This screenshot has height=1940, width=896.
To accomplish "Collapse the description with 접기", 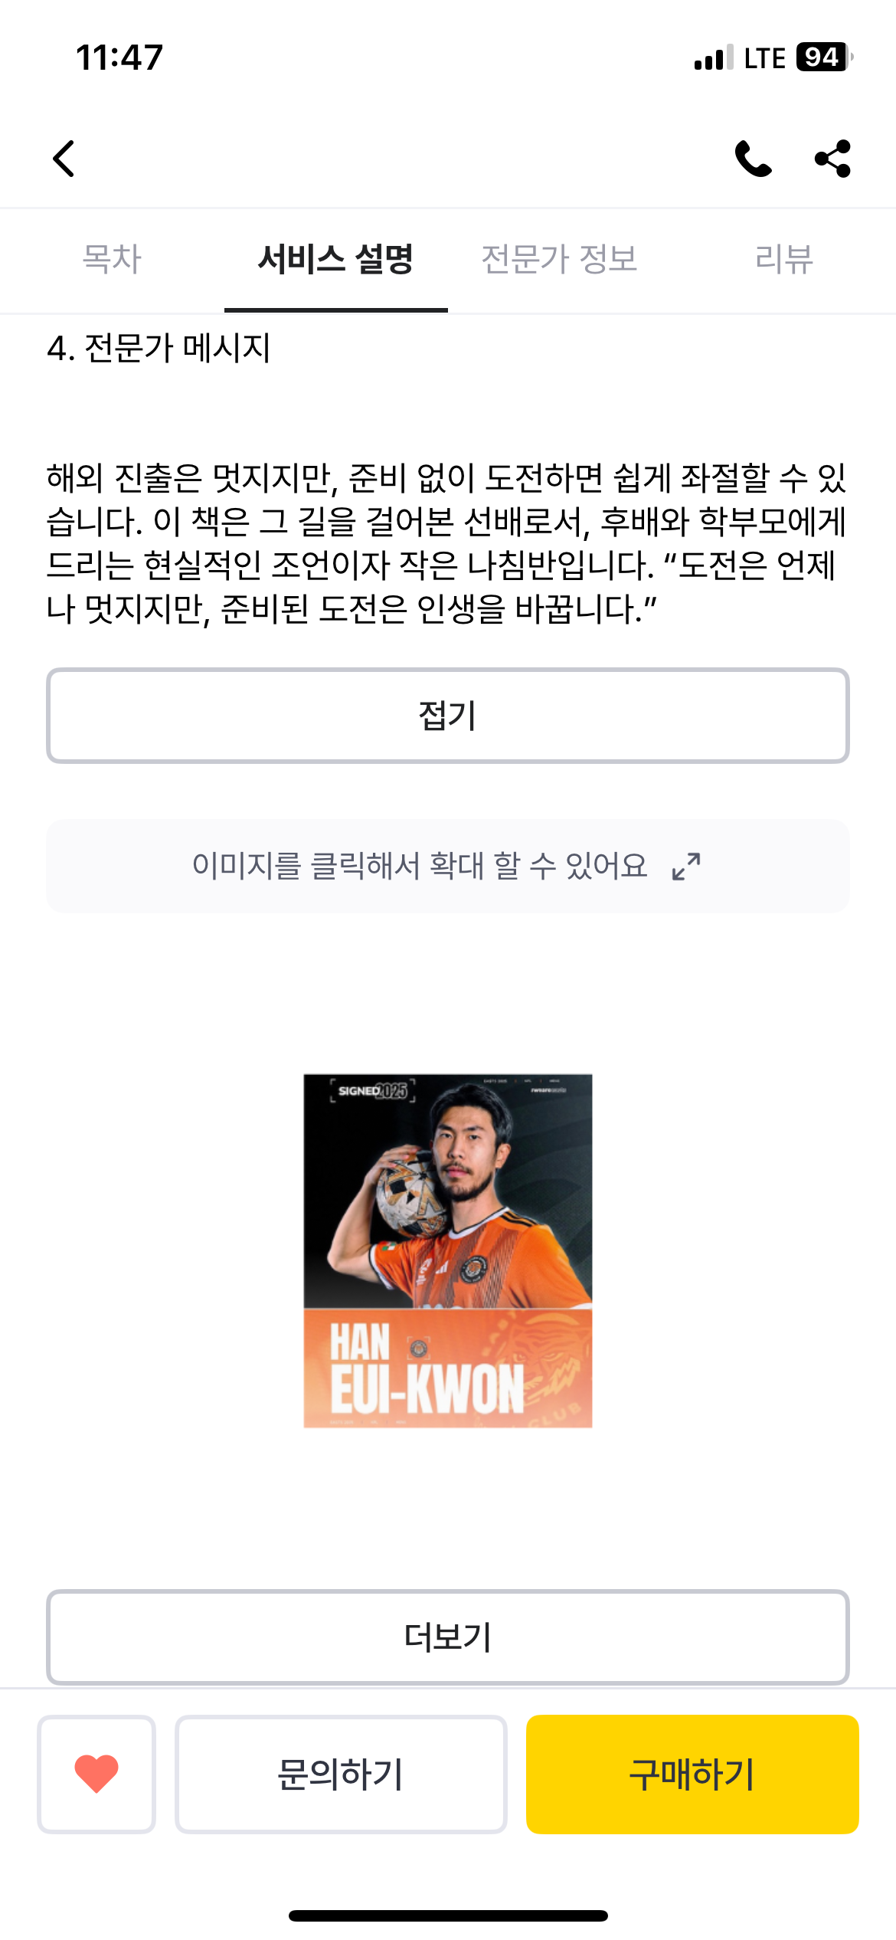I will (x=448, y=716).
